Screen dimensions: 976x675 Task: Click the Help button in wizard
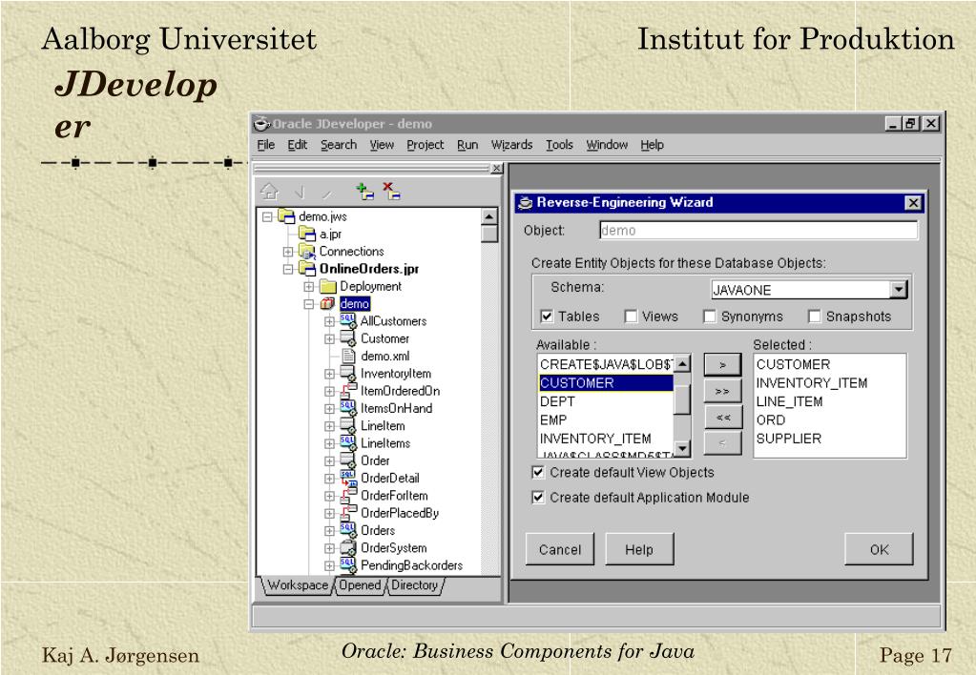tap(639, 549)
